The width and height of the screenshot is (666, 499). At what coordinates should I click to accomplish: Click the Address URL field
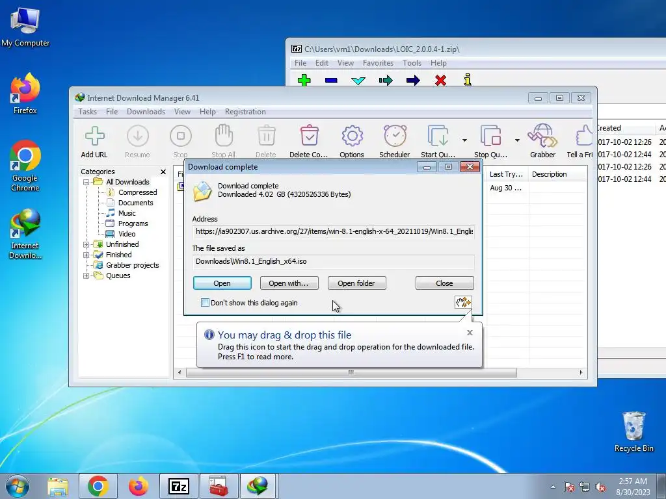tap(334, 232)
